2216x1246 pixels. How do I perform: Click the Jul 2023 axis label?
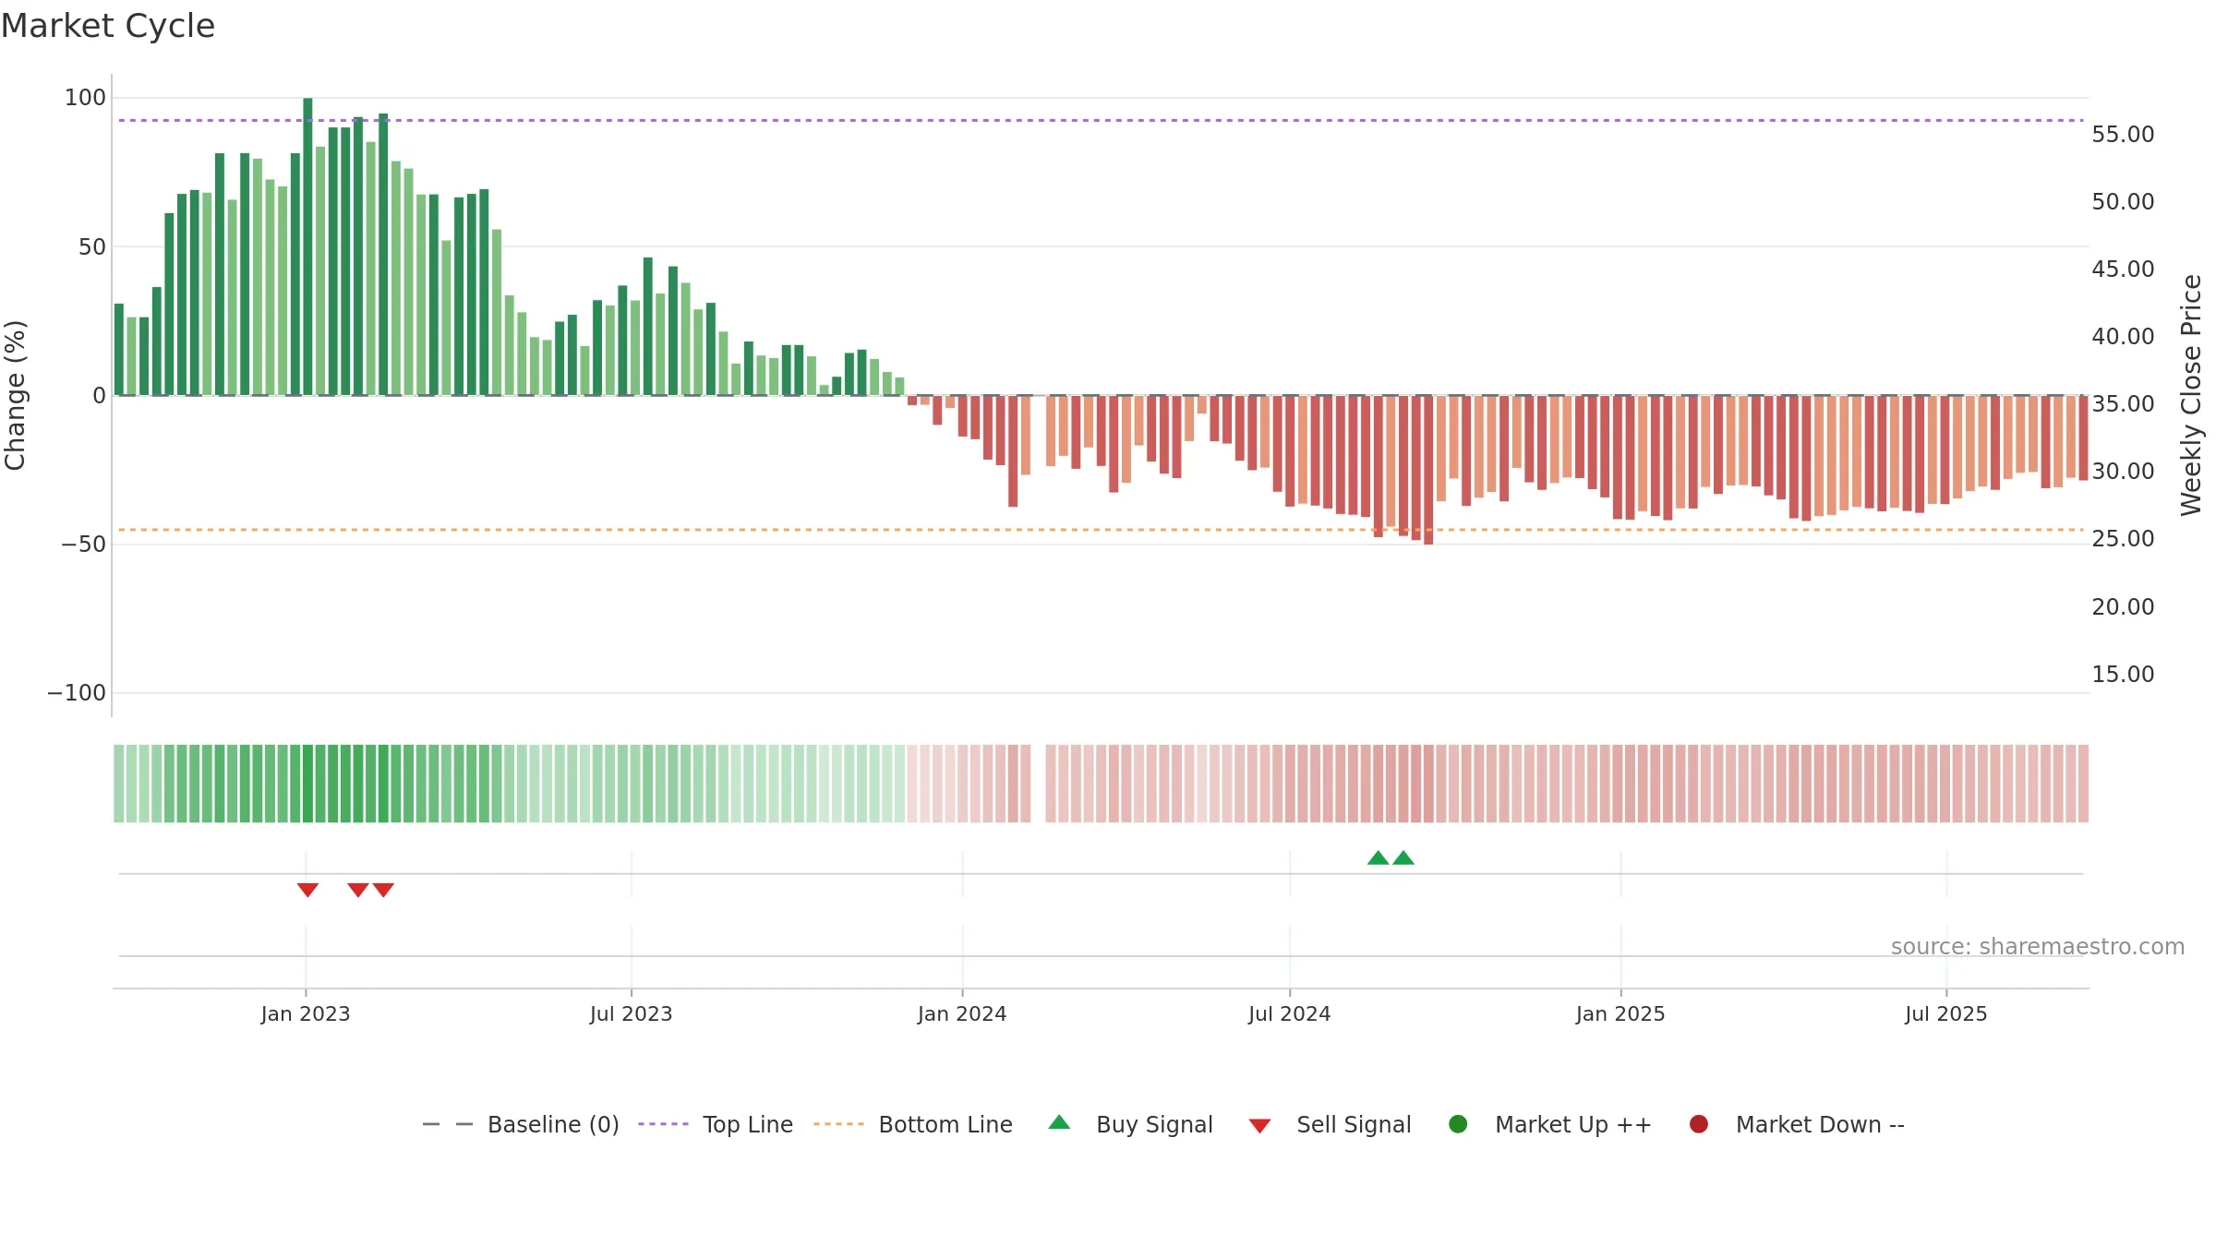point(632,1013)
